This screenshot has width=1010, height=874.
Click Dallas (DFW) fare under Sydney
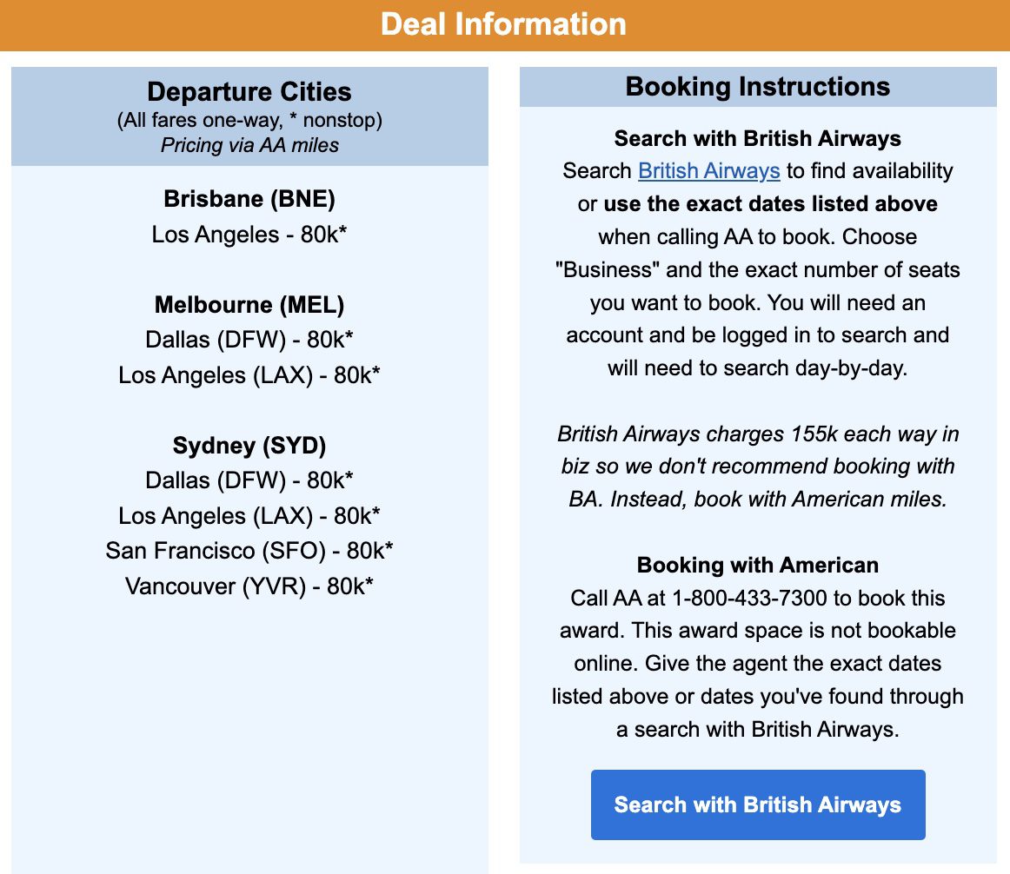tap(249, 480)
